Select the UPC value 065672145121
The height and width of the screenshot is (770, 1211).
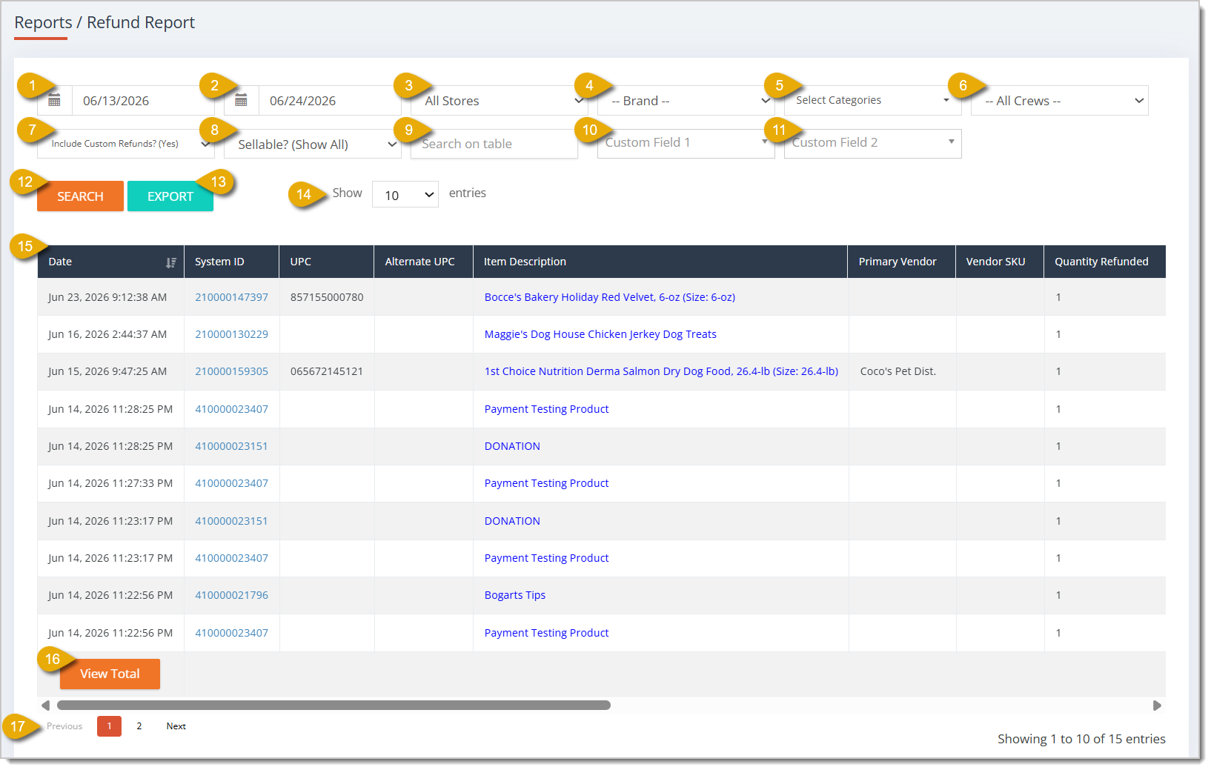[x=327, y=371]
